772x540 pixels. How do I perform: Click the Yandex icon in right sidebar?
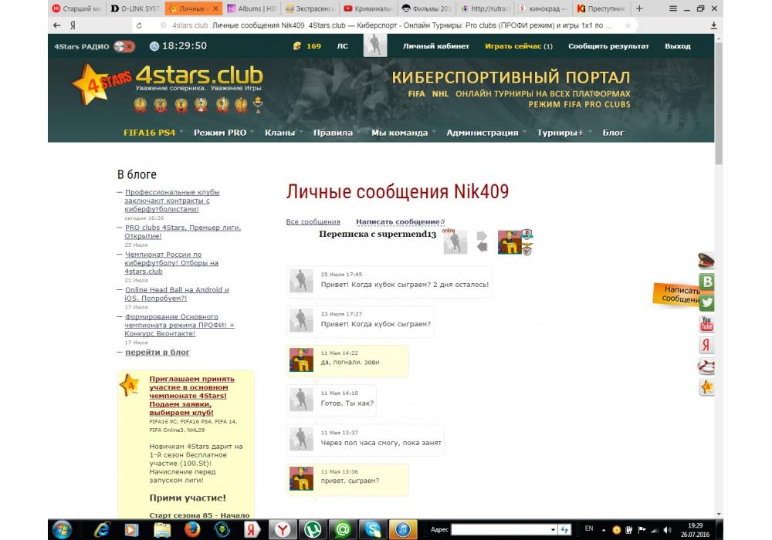[706, 345]
